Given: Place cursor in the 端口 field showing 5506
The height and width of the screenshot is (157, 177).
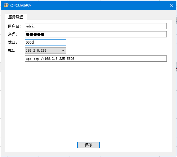Looking at the screenshot, I should coord(45,42).
